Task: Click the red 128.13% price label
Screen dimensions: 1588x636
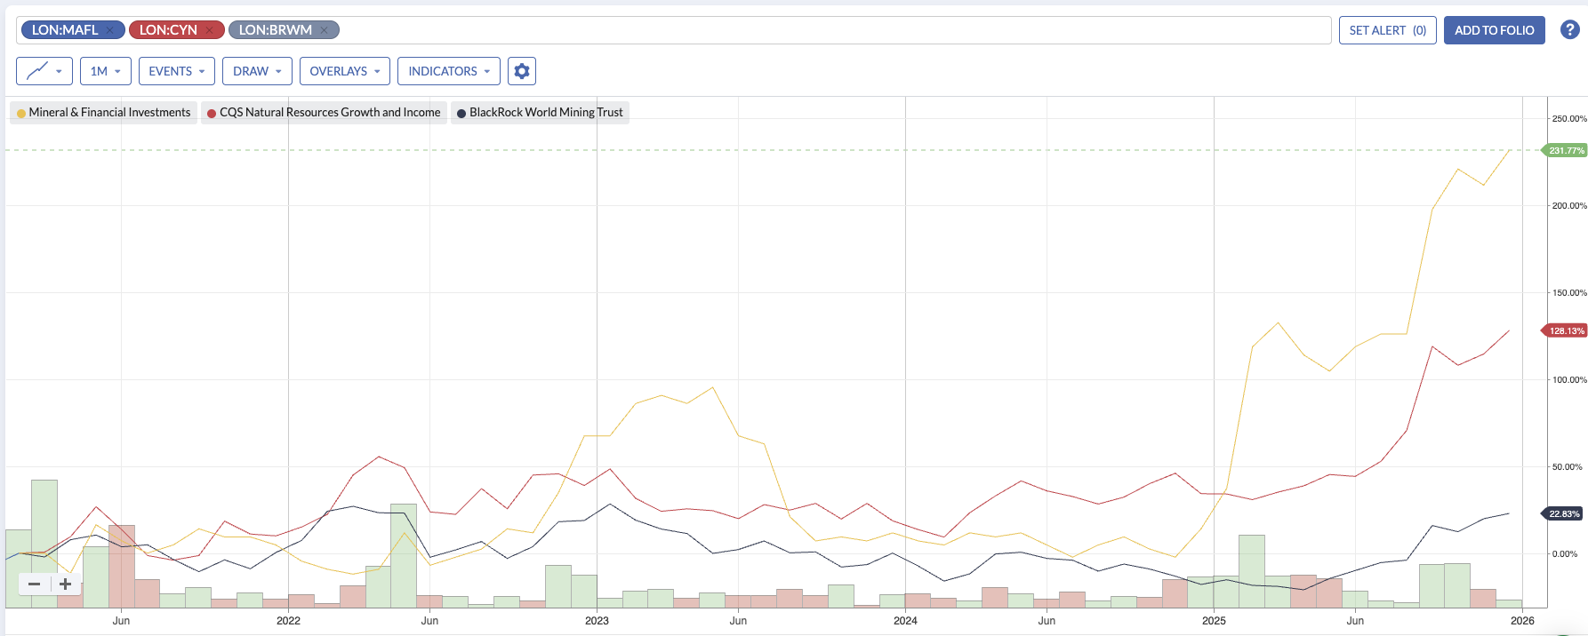Action: (1566, 331)
